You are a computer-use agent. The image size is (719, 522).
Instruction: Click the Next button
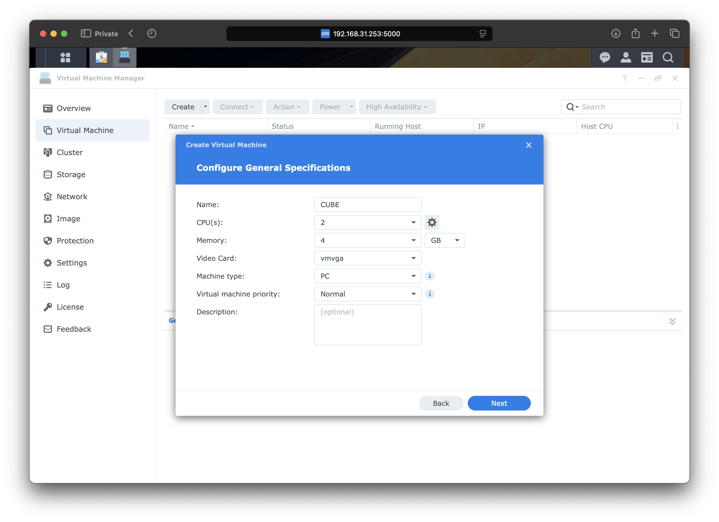point(499,403)
